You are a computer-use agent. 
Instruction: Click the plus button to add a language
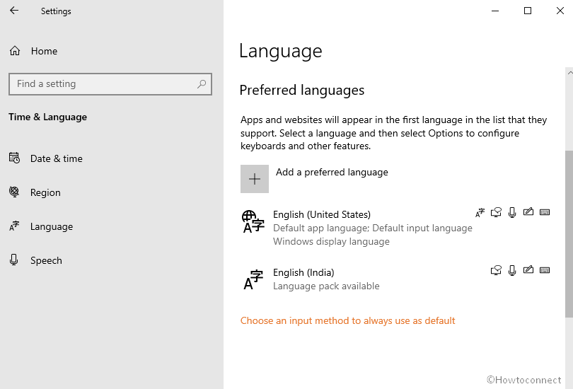pyautogui.click(x=255, y=179)
